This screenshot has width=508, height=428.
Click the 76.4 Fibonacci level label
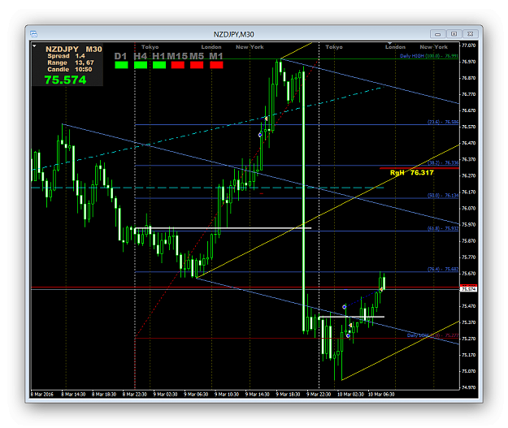[x=443, y=269]
